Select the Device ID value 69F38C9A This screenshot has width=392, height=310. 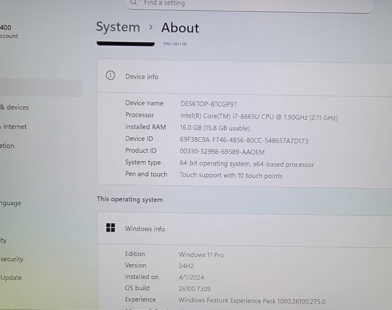pos(244,140)
